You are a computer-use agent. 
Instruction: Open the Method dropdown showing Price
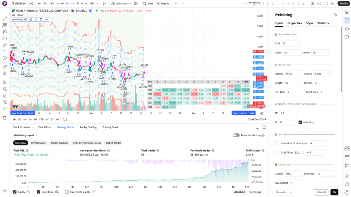point(294,74)
